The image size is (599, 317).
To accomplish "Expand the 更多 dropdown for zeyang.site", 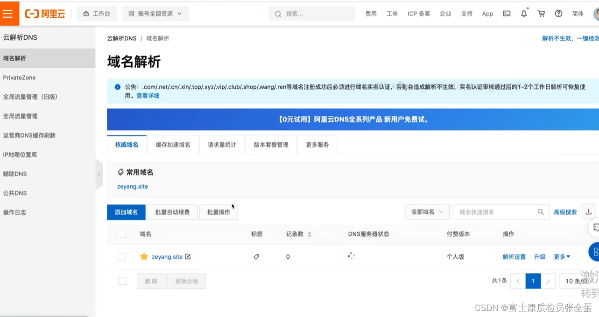I will coord(562,257).
